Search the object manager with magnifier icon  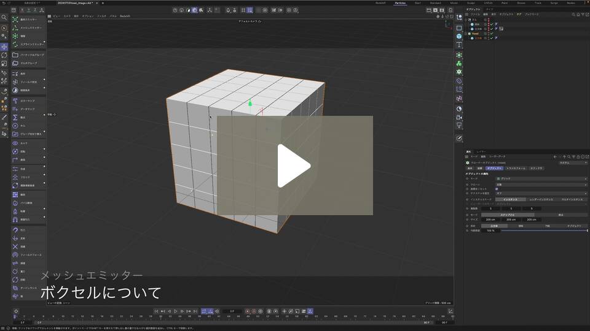[573, 14]
